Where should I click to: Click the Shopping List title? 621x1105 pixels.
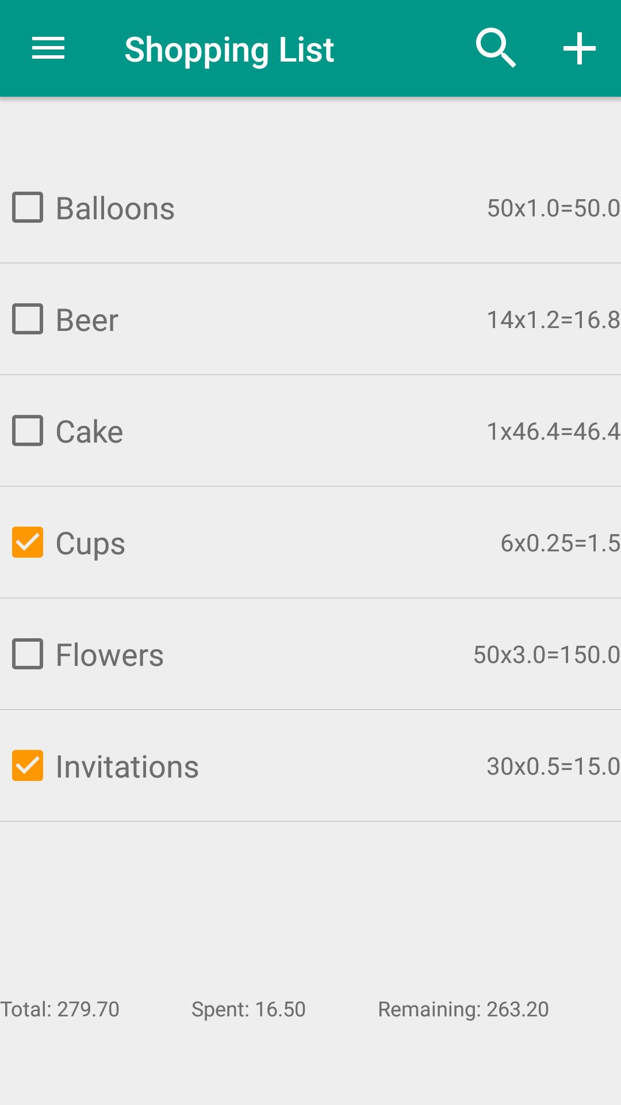click(229, 49)
